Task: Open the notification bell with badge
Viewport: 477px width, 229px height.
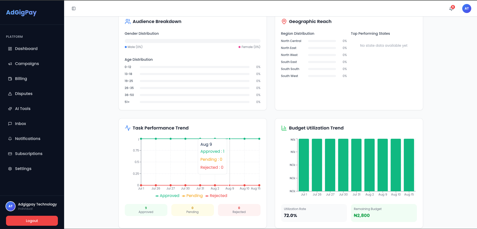Action: pyautogui.click(x=451, y=8)
